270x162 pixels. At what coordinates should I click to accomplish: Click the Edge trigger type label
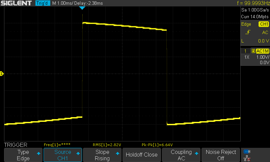tap(246, 24)
